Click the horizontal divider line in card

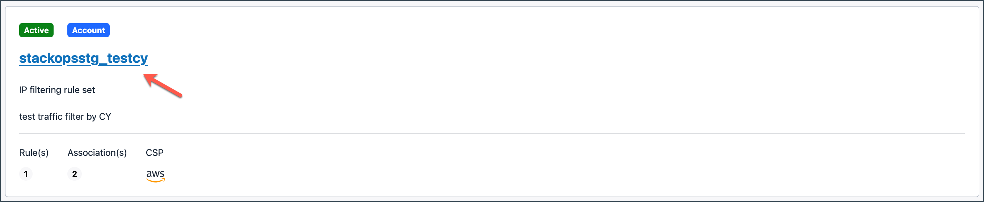click(x=492, y=134)
